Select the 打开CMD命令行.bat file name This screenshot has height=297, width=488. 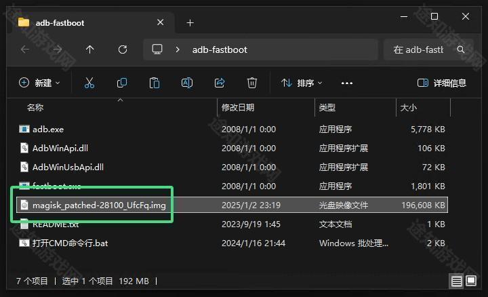point(70,243)
